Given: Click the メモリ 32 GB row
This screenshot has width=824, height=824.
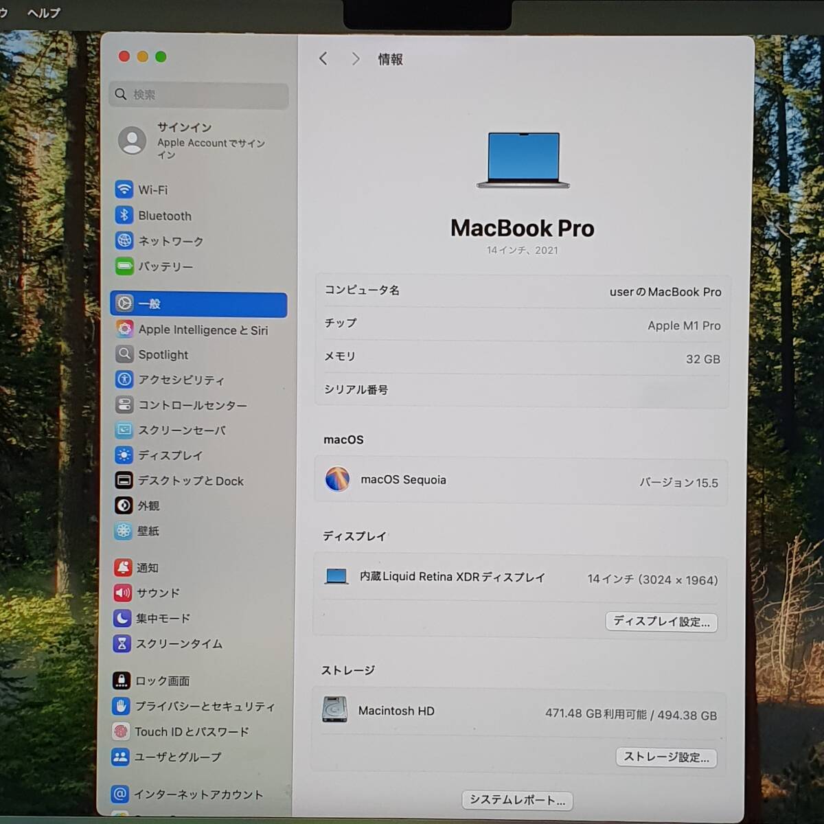Looking at the screenshot, I should [522, 358].
